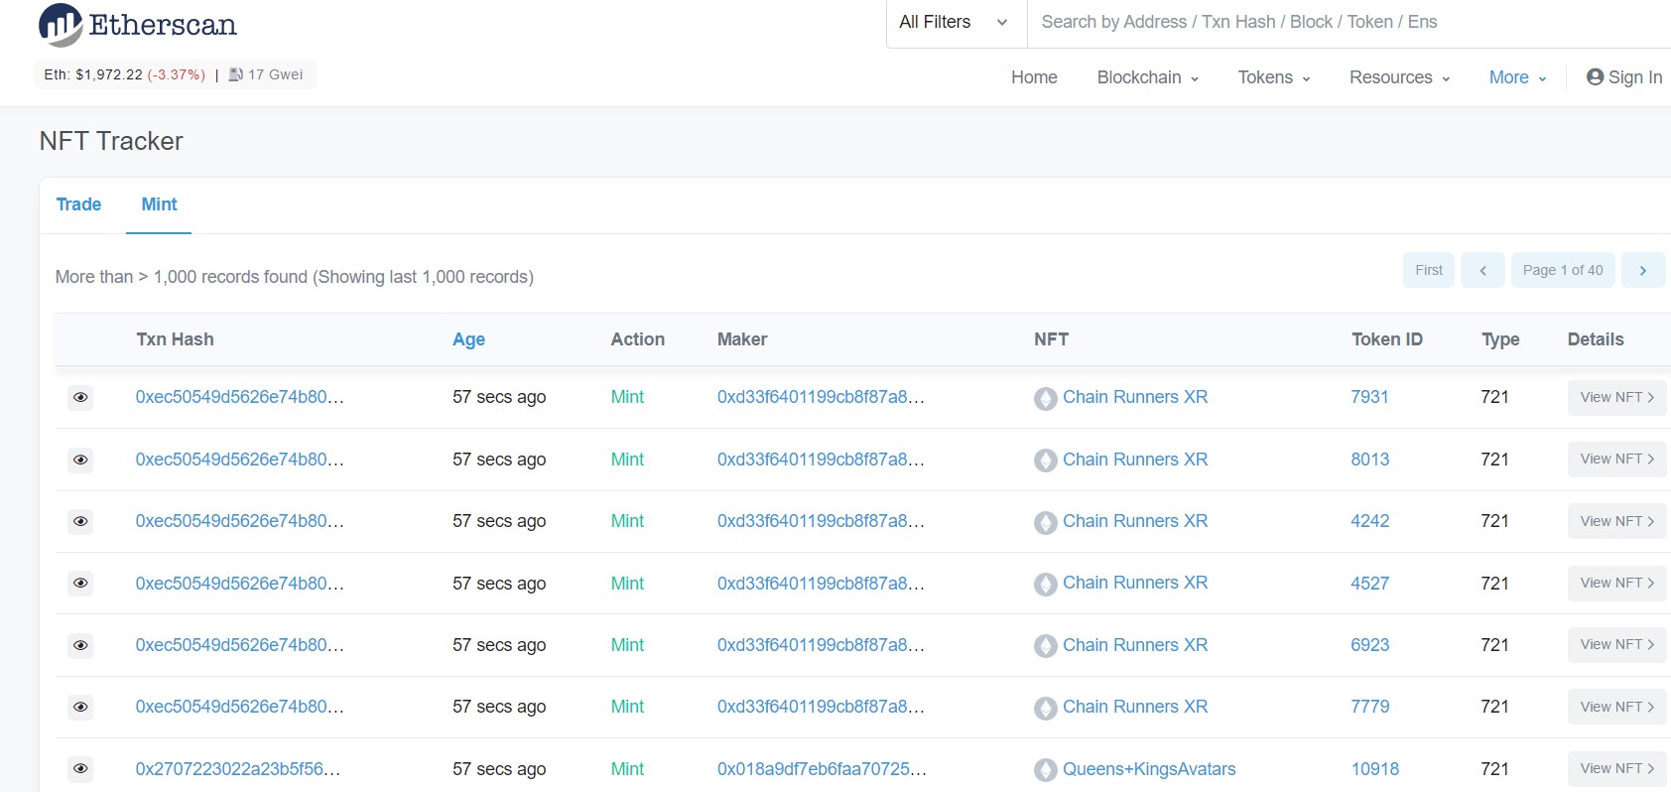Go to the next page arrow

(1643, 270)
